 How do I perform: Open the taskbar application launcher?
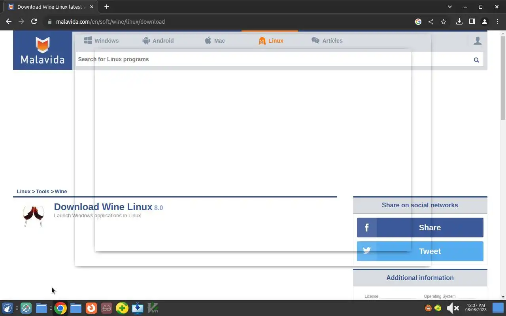pos(8,308)
